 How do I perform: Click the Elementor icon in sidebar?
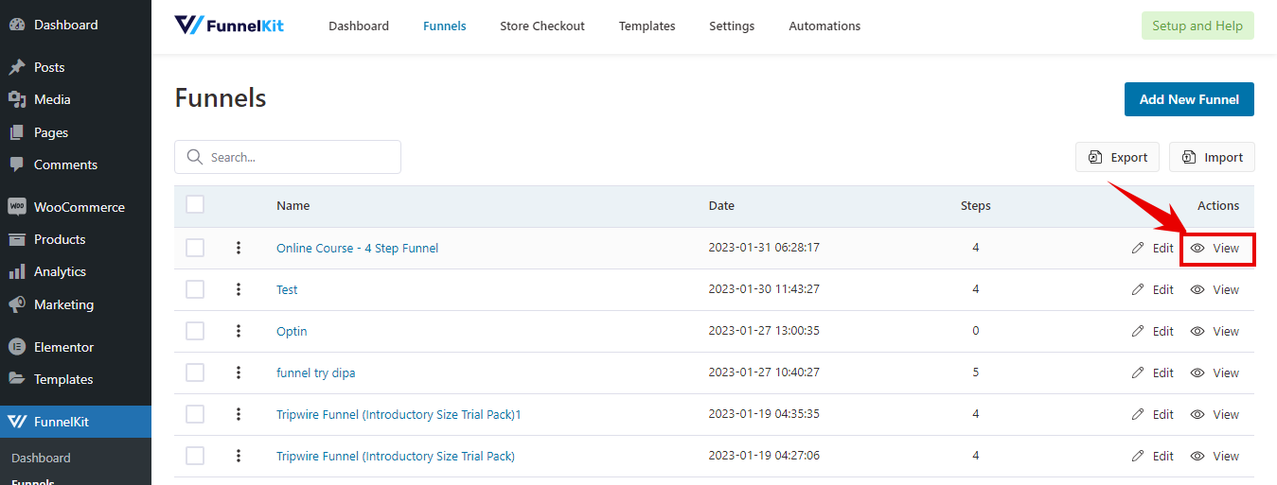[x=17, y=347]
